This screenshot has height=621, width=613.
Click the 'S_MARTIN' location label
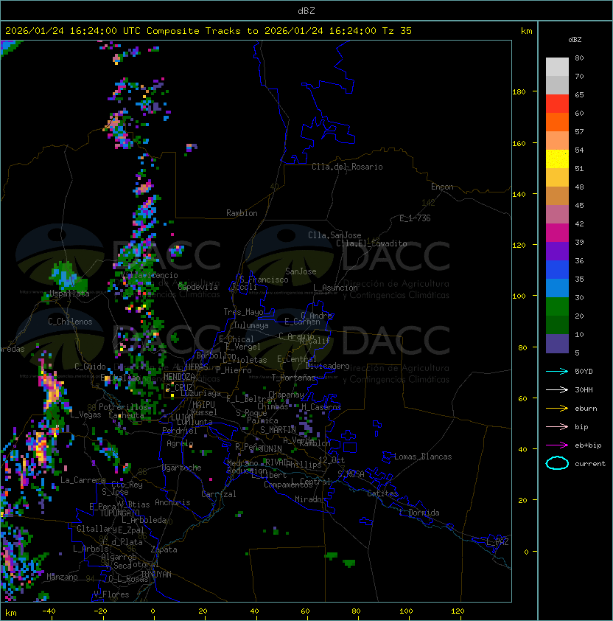(x=278, y=430)
